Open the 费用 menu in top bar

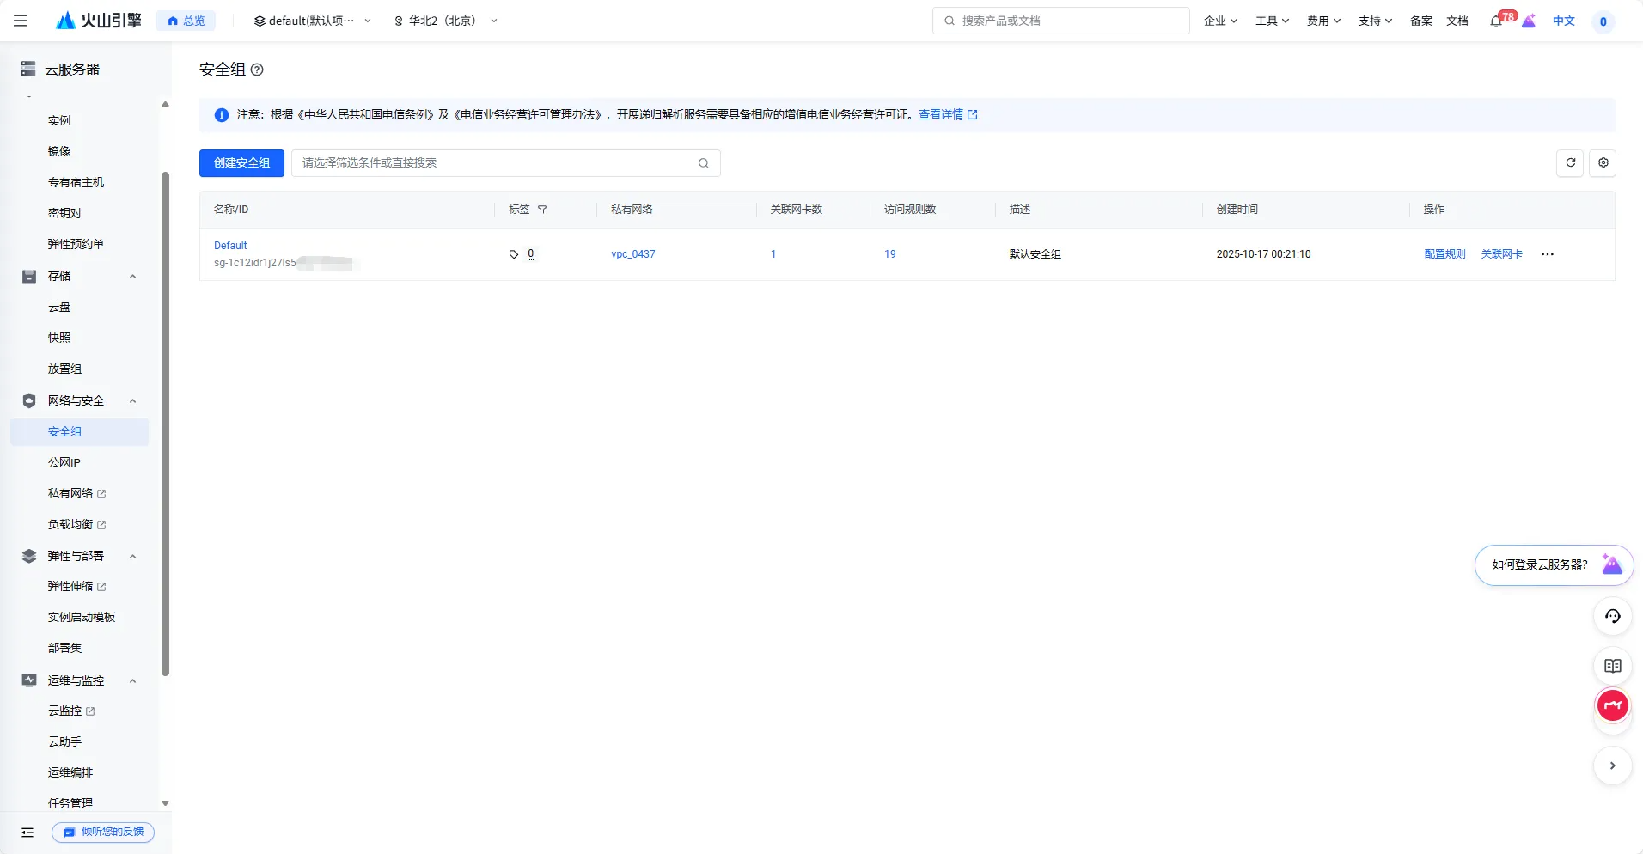(1323, 21)
